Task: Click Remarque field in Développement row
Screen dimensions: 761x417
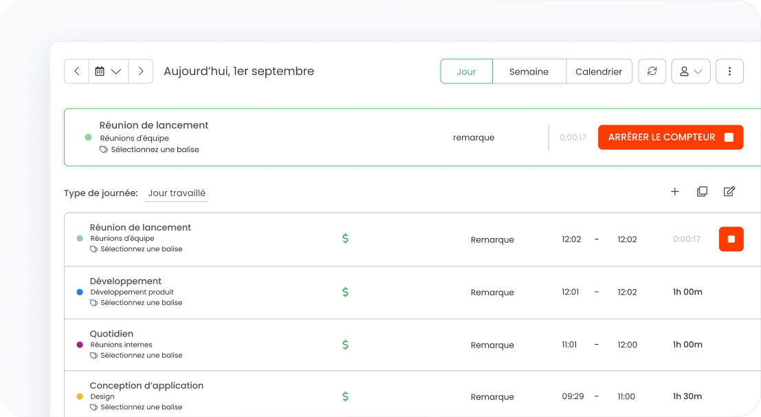Action: pos(492,292)
